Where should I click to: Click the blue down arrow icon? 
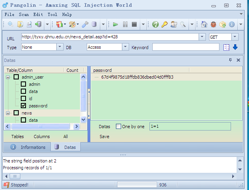point(235,47)
